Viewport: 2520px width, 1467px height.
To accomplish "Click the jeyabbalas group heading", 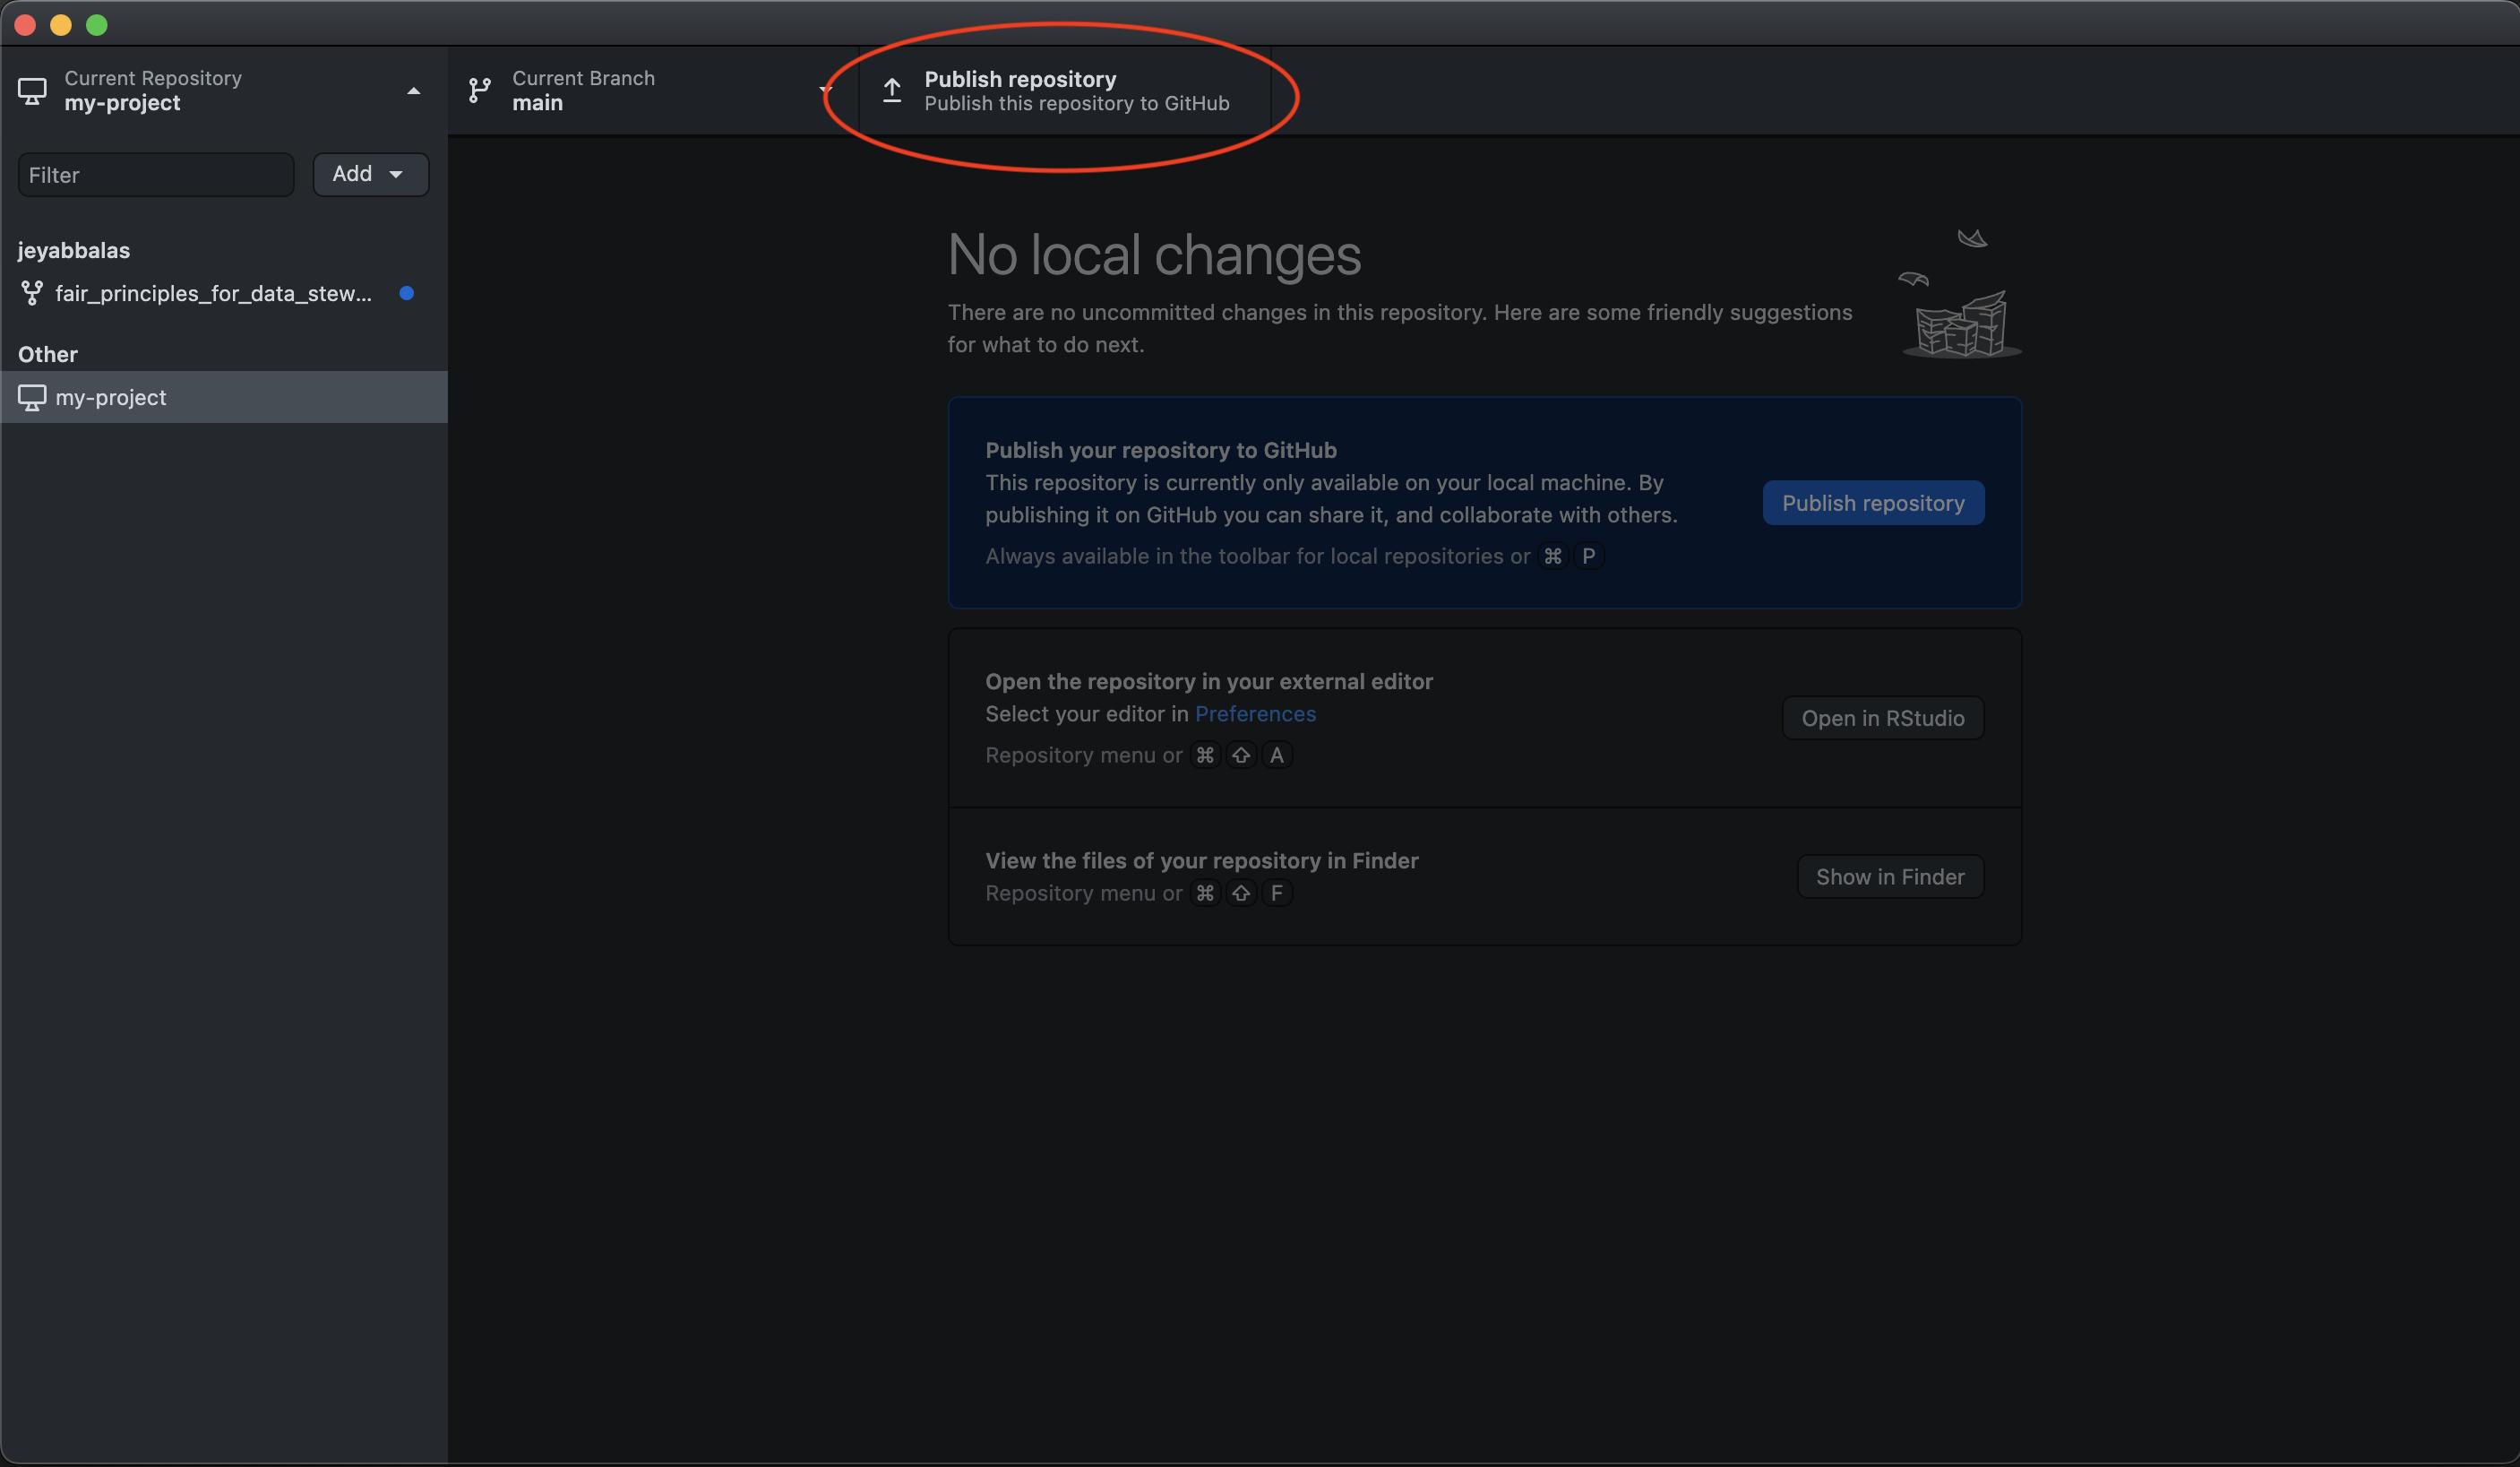I will pyautogui.click(x=74, y=250).
